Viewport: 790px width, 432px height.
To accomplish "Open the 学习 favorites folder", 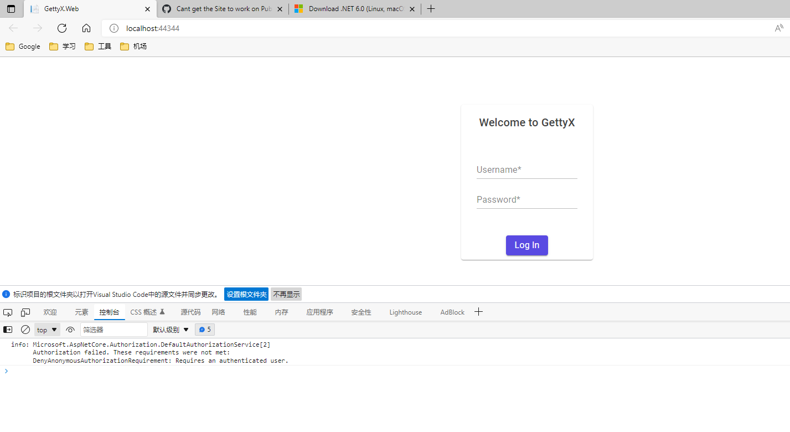I will tap(63, 47).
